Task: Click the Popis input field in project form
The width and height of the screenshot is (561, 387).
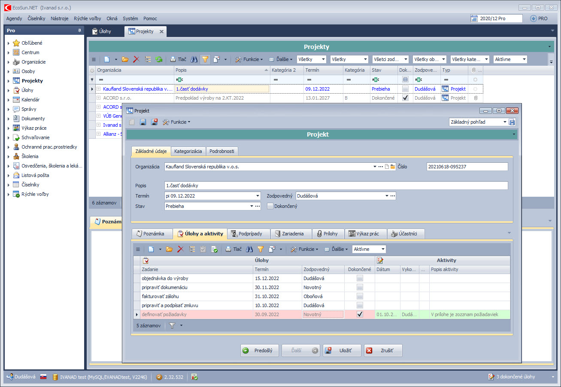Action: pyautogui.click(x=336, y=186)
